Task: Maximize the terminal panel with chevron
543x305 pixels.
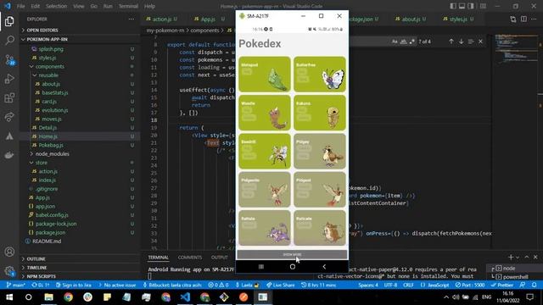Action: 527,257
